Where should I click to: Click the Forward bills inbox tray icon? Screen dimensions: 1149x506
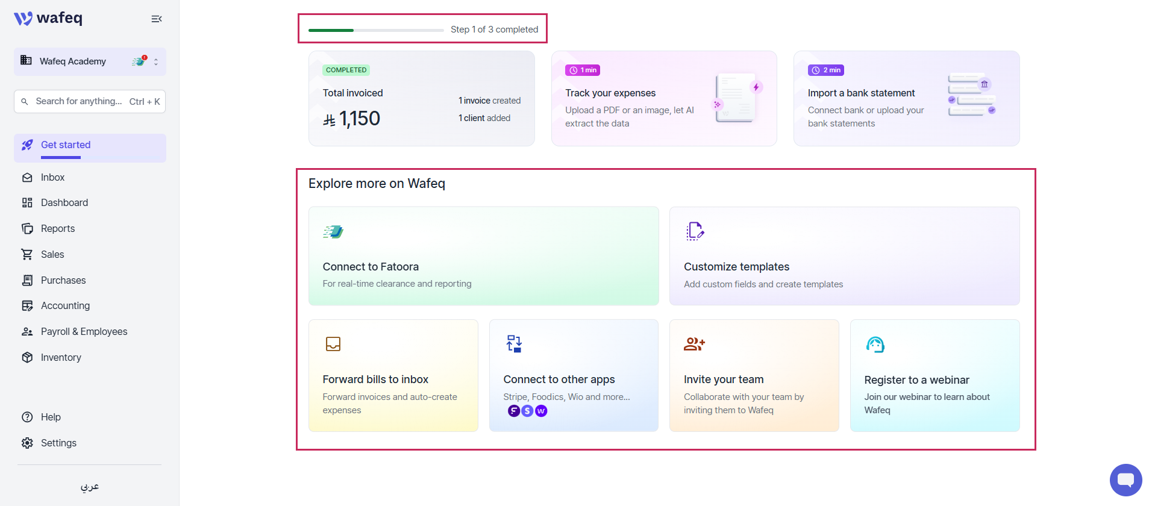click(333, 344)
